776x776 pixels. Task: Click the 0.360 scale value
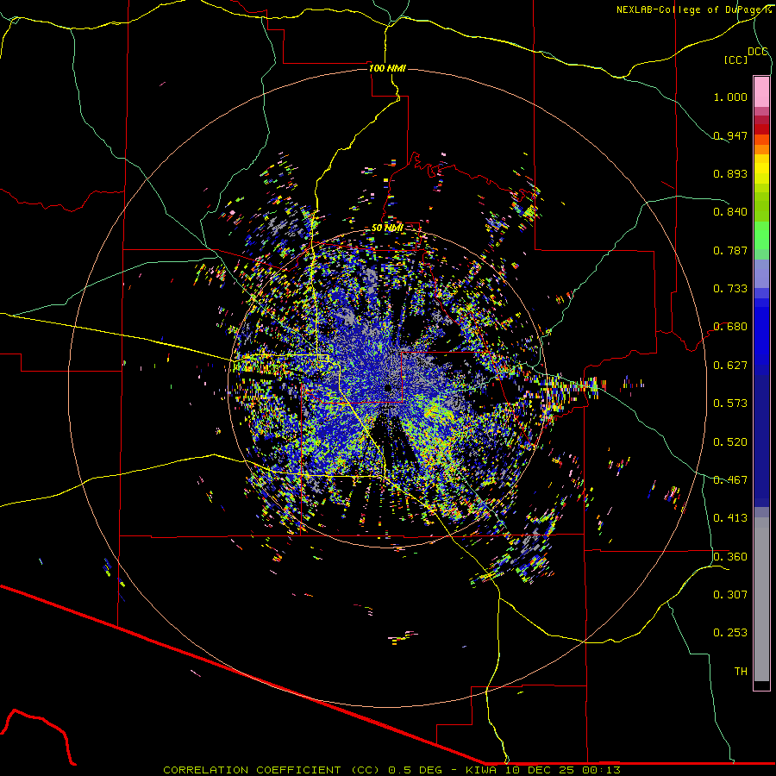730,557
